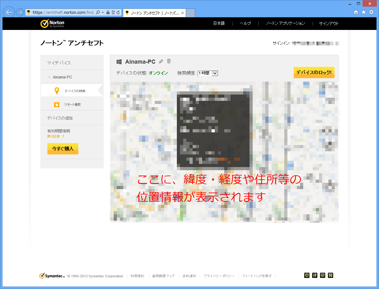Click the browser address bar URL field
The image size is (379, 289).
pos(63,13)
